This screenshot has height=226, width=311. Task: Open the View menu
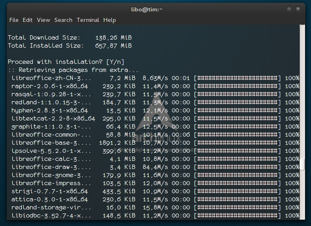pyautogui.click(x=43, y=20)
